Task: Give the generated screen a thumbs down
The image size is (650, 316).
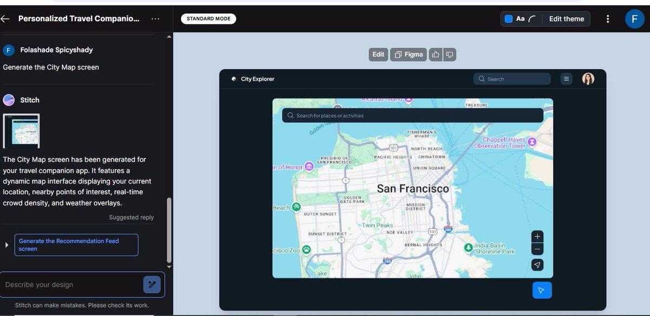Action: pos(450,54)
